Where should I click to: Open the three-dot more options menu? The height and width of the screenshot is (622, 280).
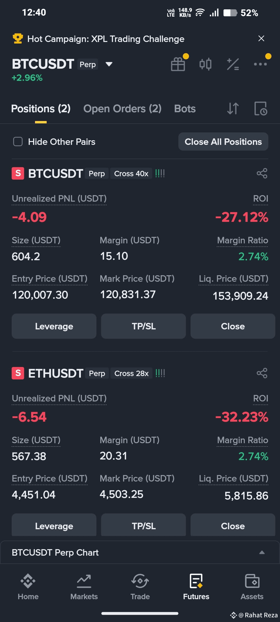(x=260, y=64)
